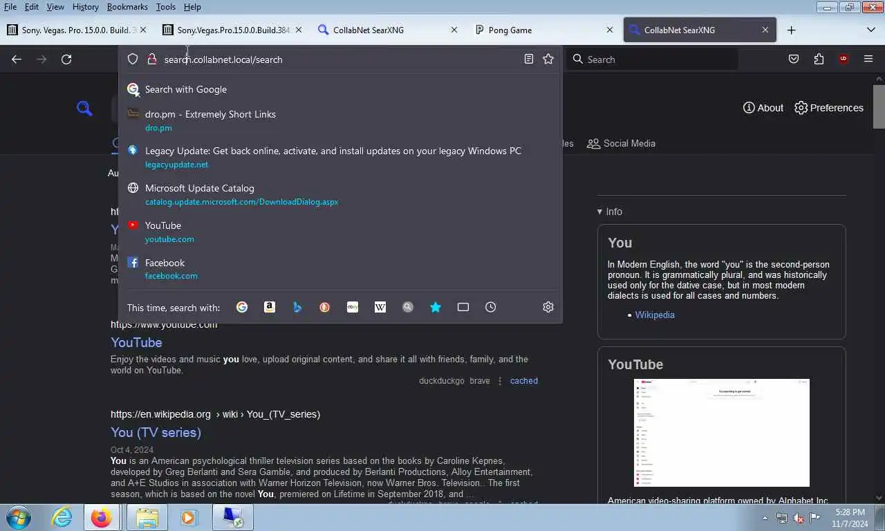Open search settings gear in dropdown

[548, 307]
